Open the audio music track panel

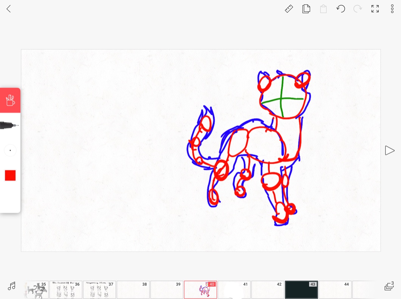pos(12,286)
